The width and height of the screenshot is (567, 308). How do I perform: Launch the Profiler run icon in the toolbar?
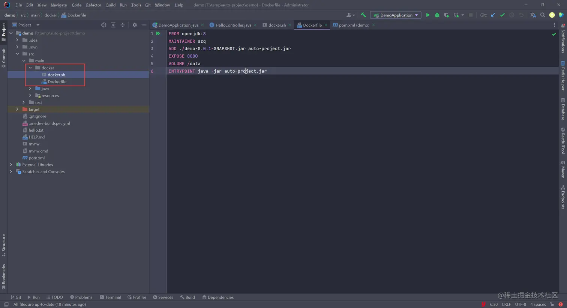(x=456, y=15)
